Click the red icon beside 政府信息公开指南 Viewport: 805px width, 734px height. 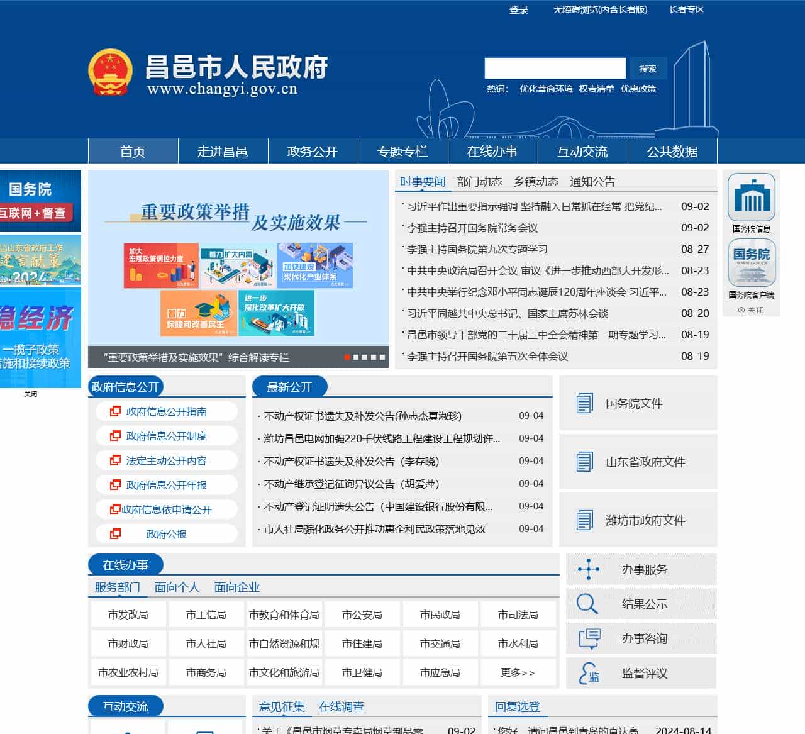tap(114, 411)
